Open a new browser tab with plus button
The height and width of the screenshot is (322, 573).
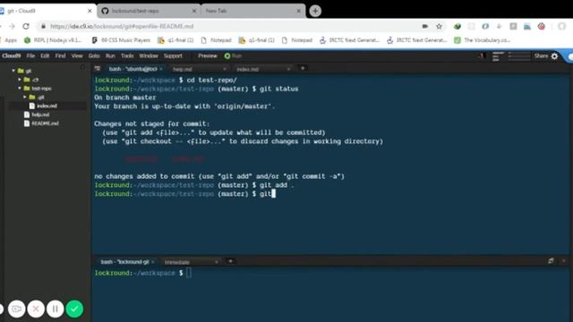coord(315,11)
